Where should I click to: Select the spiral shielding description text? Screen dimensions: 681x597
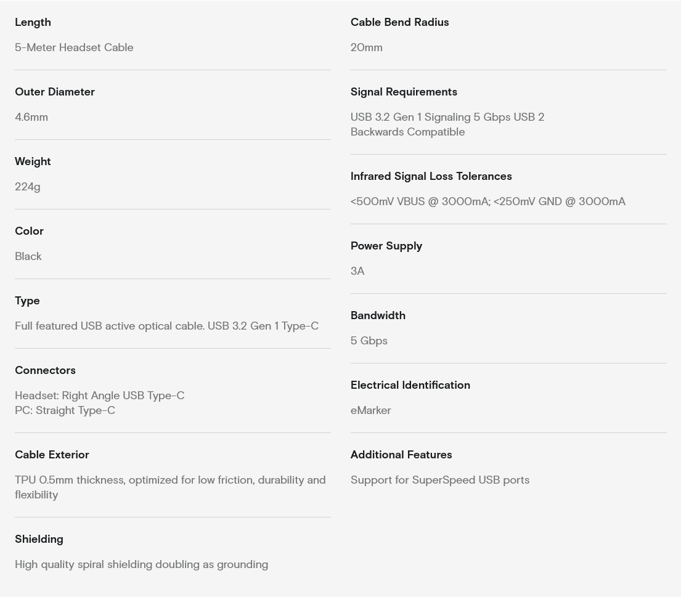pyautogui.click(x=141, y=564)
